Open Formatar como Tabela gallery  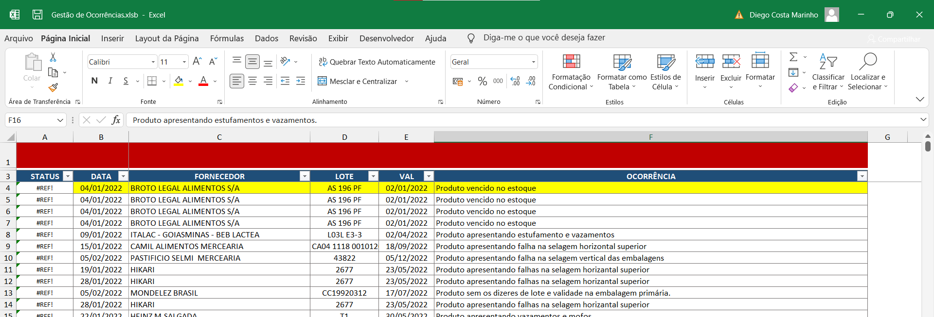point(622,72)
